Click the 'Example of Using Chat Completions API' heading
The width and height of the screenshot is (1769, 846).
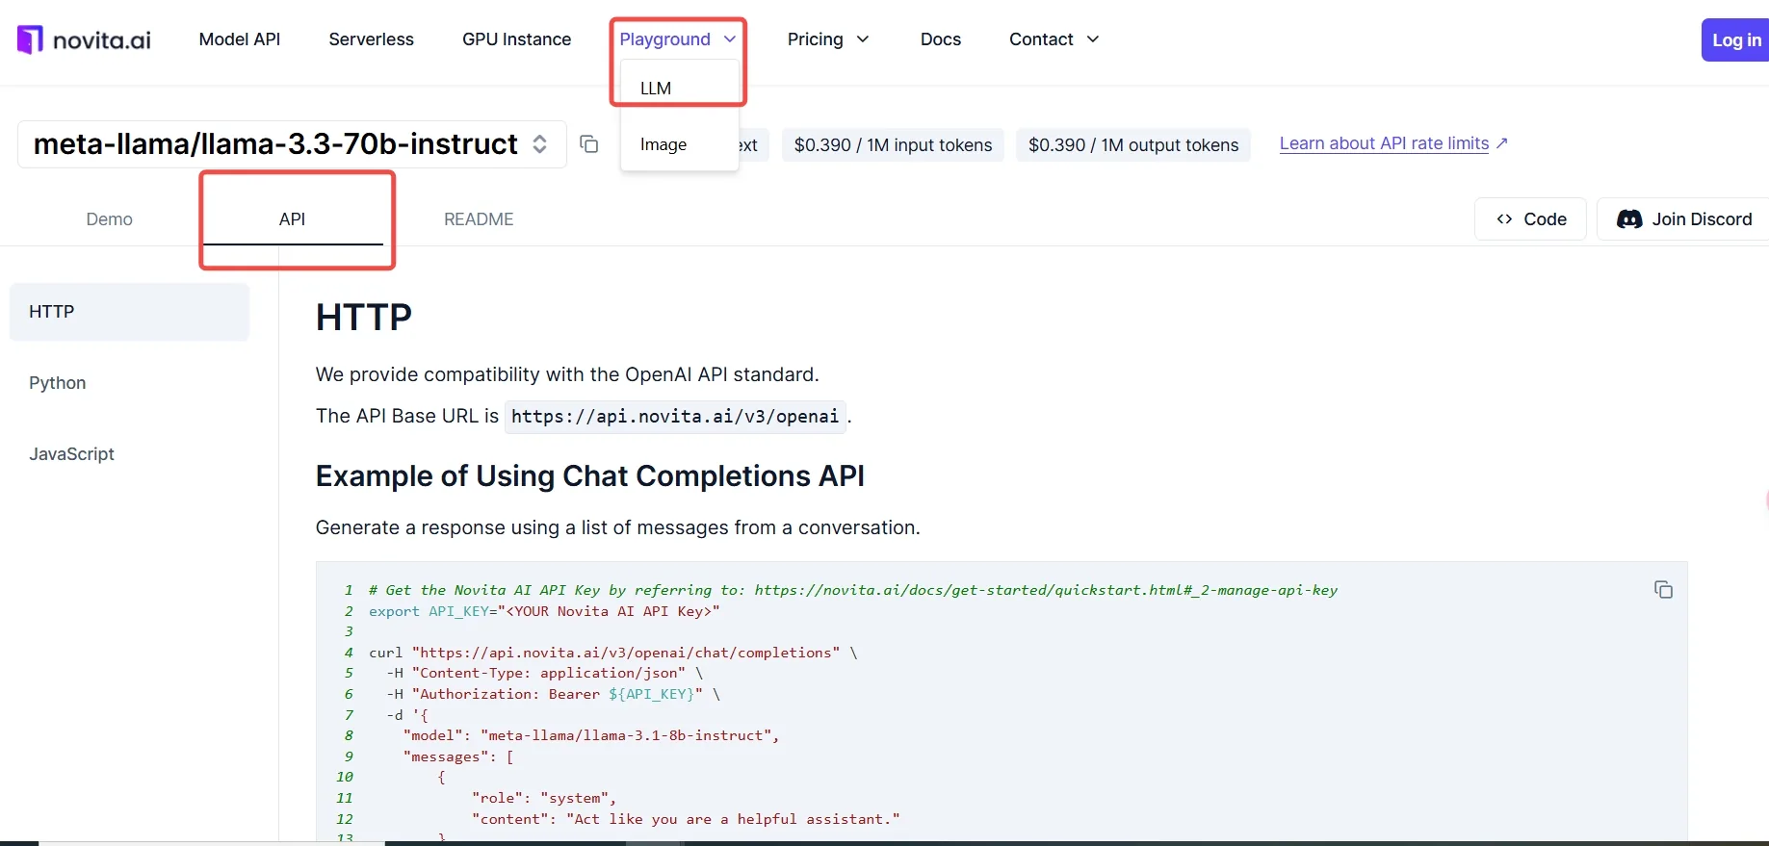[590, 476]
